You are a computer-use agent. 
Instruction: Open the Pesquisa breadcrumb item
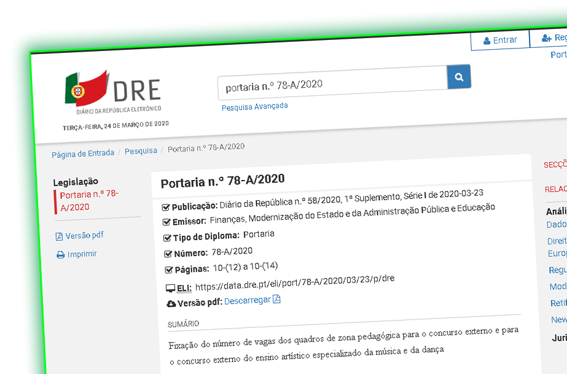coord(141,150)
